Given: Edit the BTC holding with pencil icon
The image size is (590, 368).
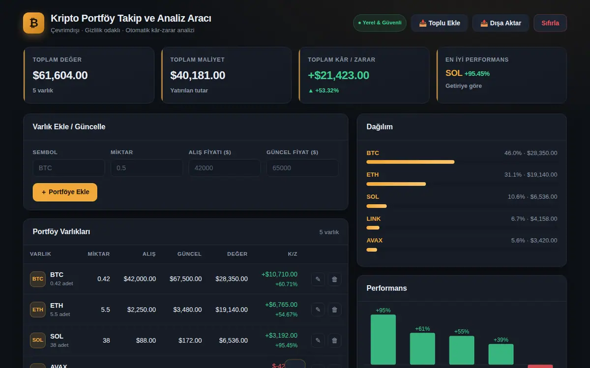Looking at the screenshot, I should (x=318, y=279).
